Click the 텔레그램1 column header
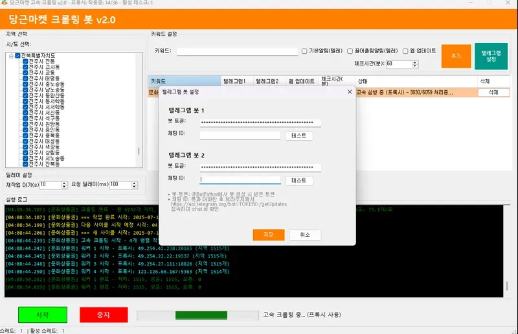This screenshot has height=334, width=518. coord(237,81)
